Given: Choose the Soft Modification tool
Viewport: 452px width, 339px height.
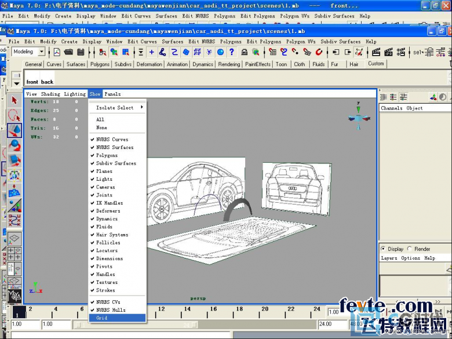Looking at the screenshot, I should point(14,191).
